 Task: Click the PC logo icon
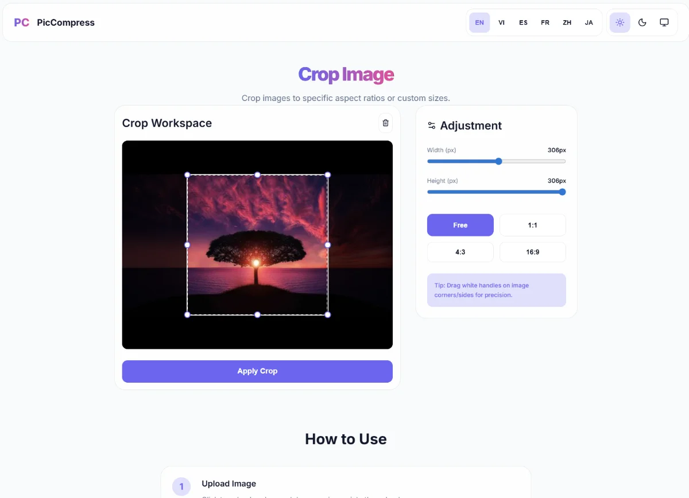point(22,23)
